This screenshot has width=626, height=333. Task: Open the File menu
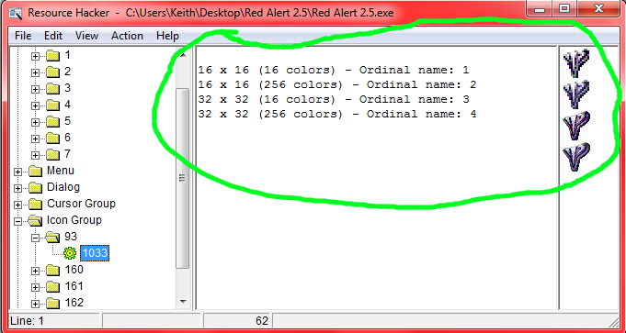pyautogui.click(x=23, y=36)
